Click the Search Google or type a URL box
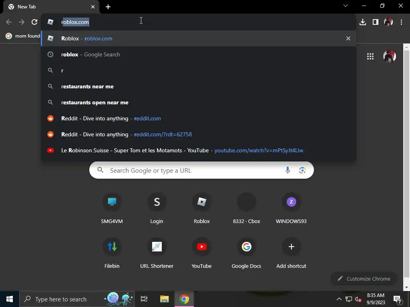Viewport: 410px width, 307px height. 201,170
